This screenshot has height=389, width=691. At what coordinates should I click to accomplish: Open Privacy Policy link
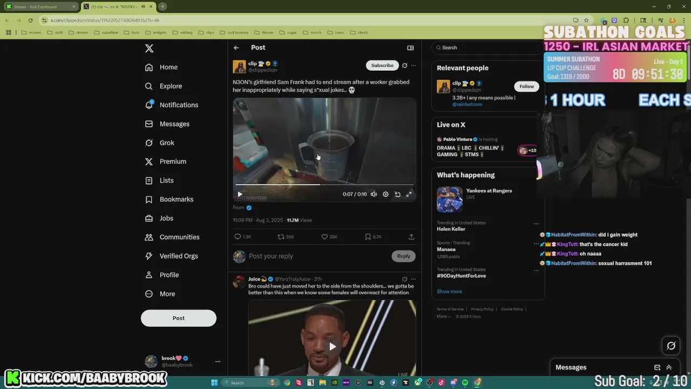(482, 309)
